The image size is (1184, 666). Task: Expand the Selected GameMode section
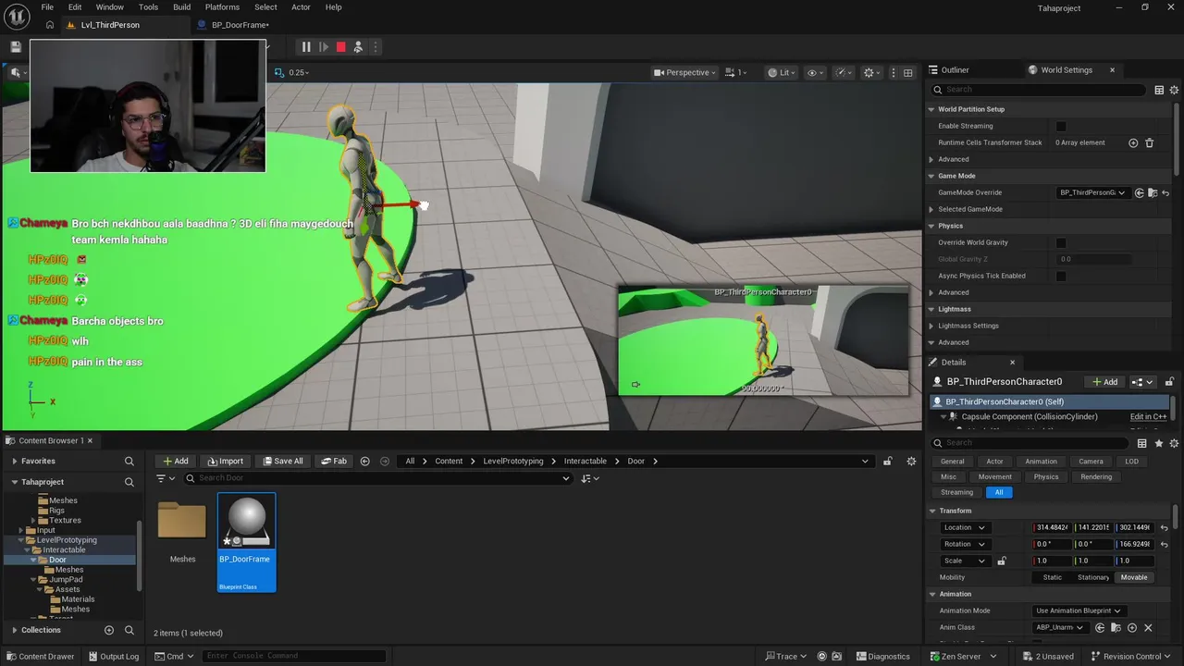[931, 209]
